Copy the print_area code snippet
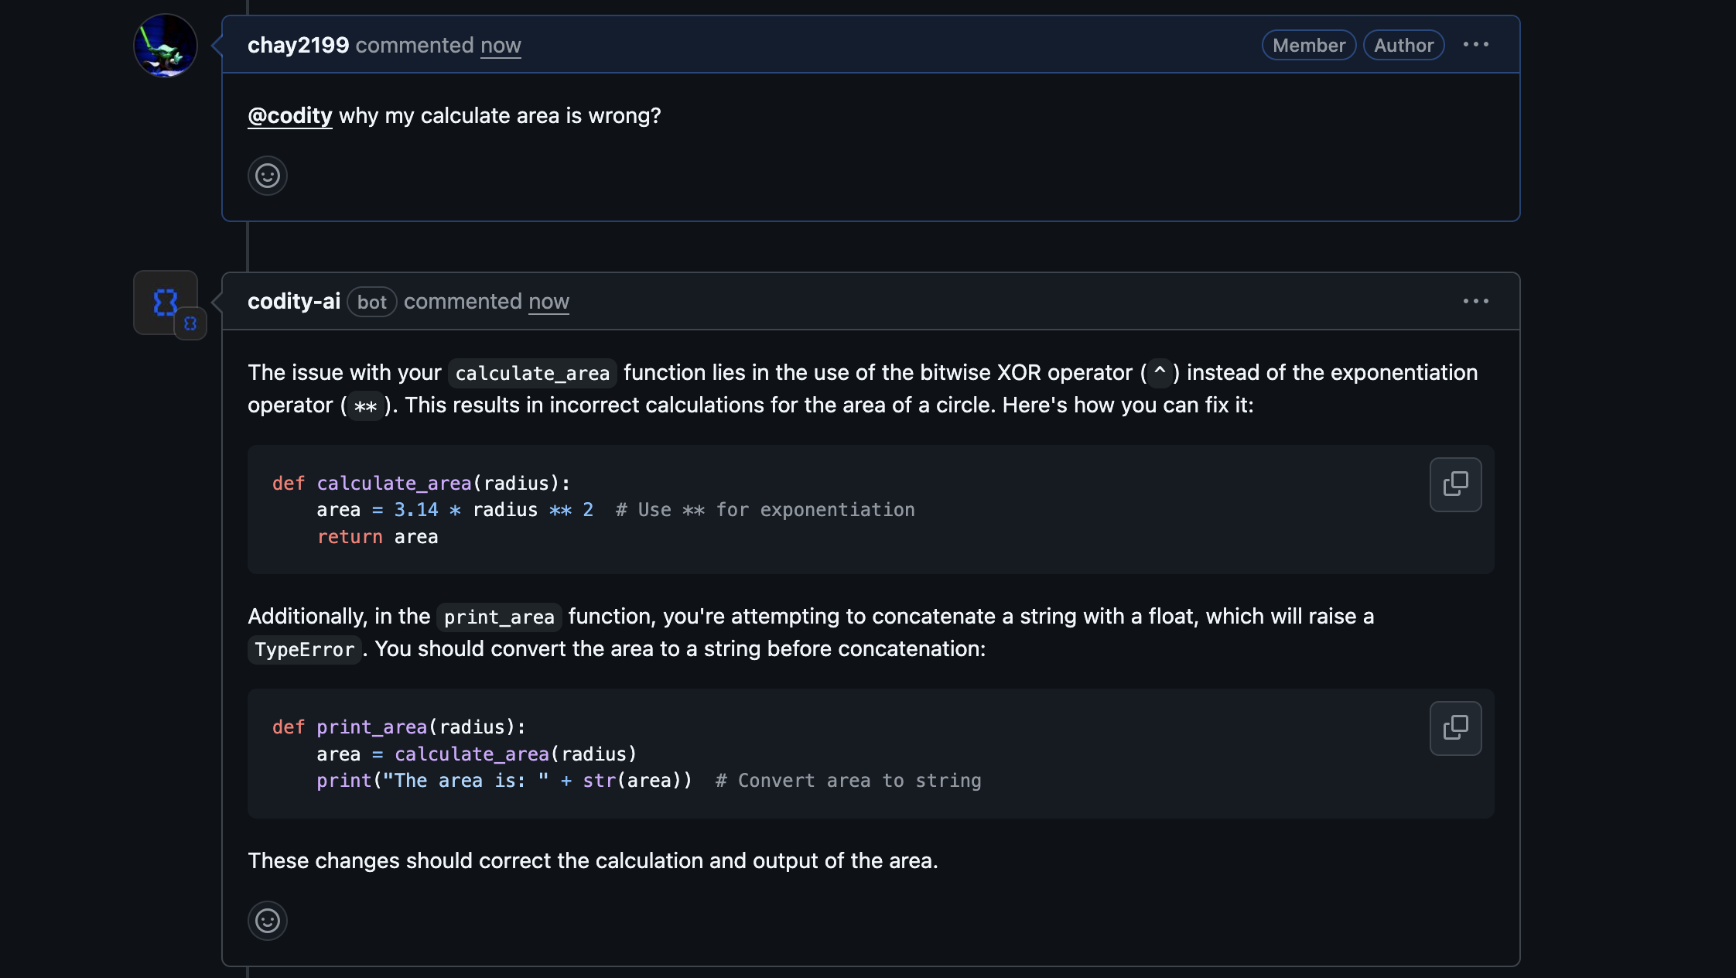 click(1454, 727)
